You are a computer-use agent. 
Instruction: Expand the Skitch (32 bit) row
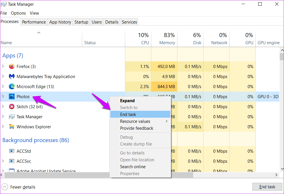[3, 106]
